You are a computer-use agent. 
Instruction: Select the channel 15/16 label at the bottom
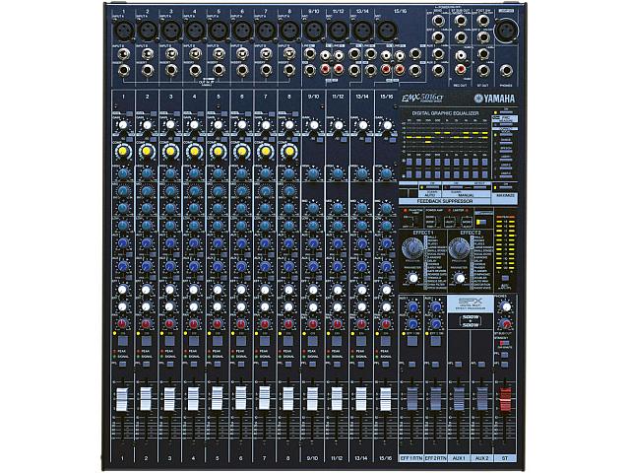(385, 458)
